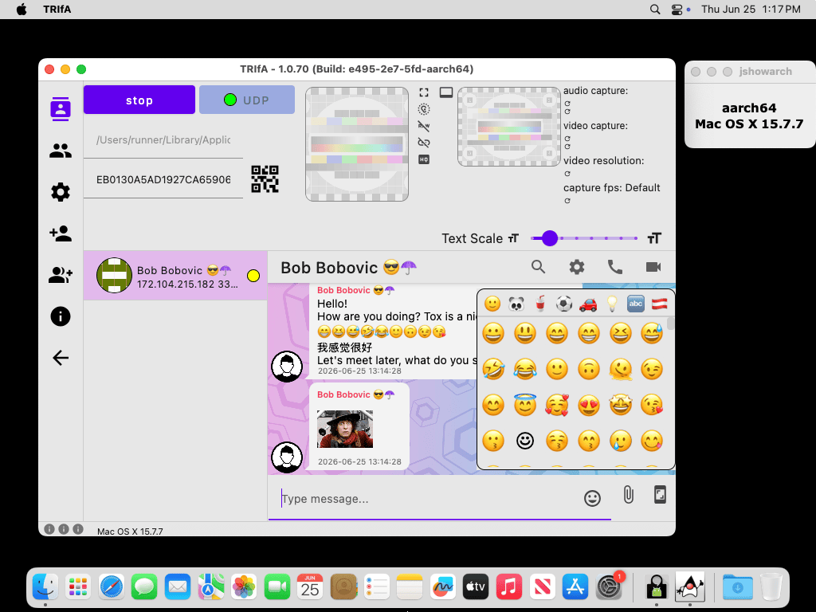Click the local camera test pattern preview
This screenshot has width=816, height=612.
click(357, 144)
